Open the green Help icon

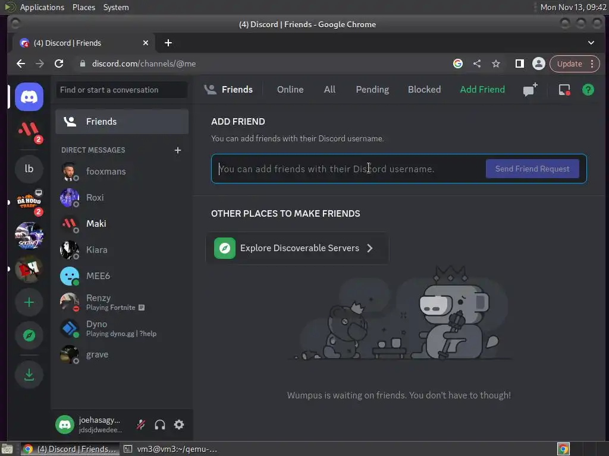tap(588, 90)
